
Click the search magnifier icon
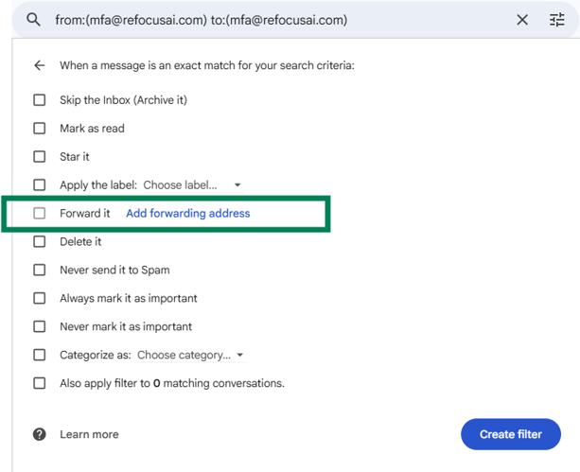[34, 20]
